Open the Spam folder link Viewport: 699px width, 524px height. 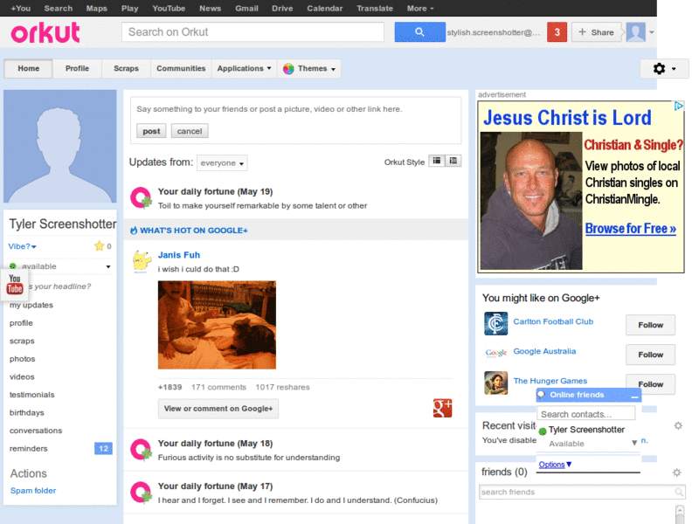tap(33, 491)
